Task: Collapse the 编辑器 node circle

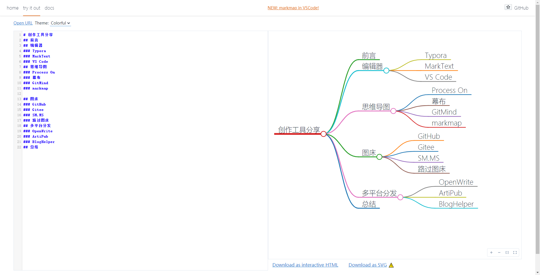Action: (x=386, y=71)
